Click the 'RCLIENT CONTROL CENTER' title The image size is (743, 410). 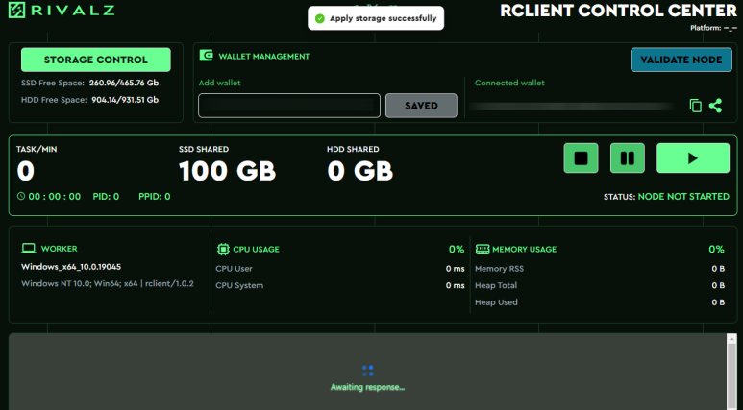click(x=618, y=11)
